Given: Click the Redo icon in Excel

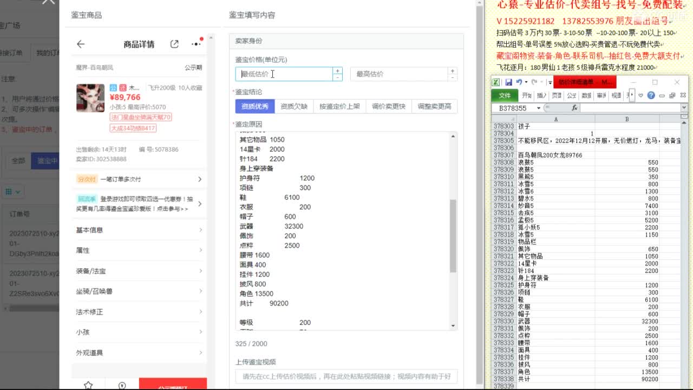Looking at the screenshot, I should pyautogui.click(x=534, y=82).
